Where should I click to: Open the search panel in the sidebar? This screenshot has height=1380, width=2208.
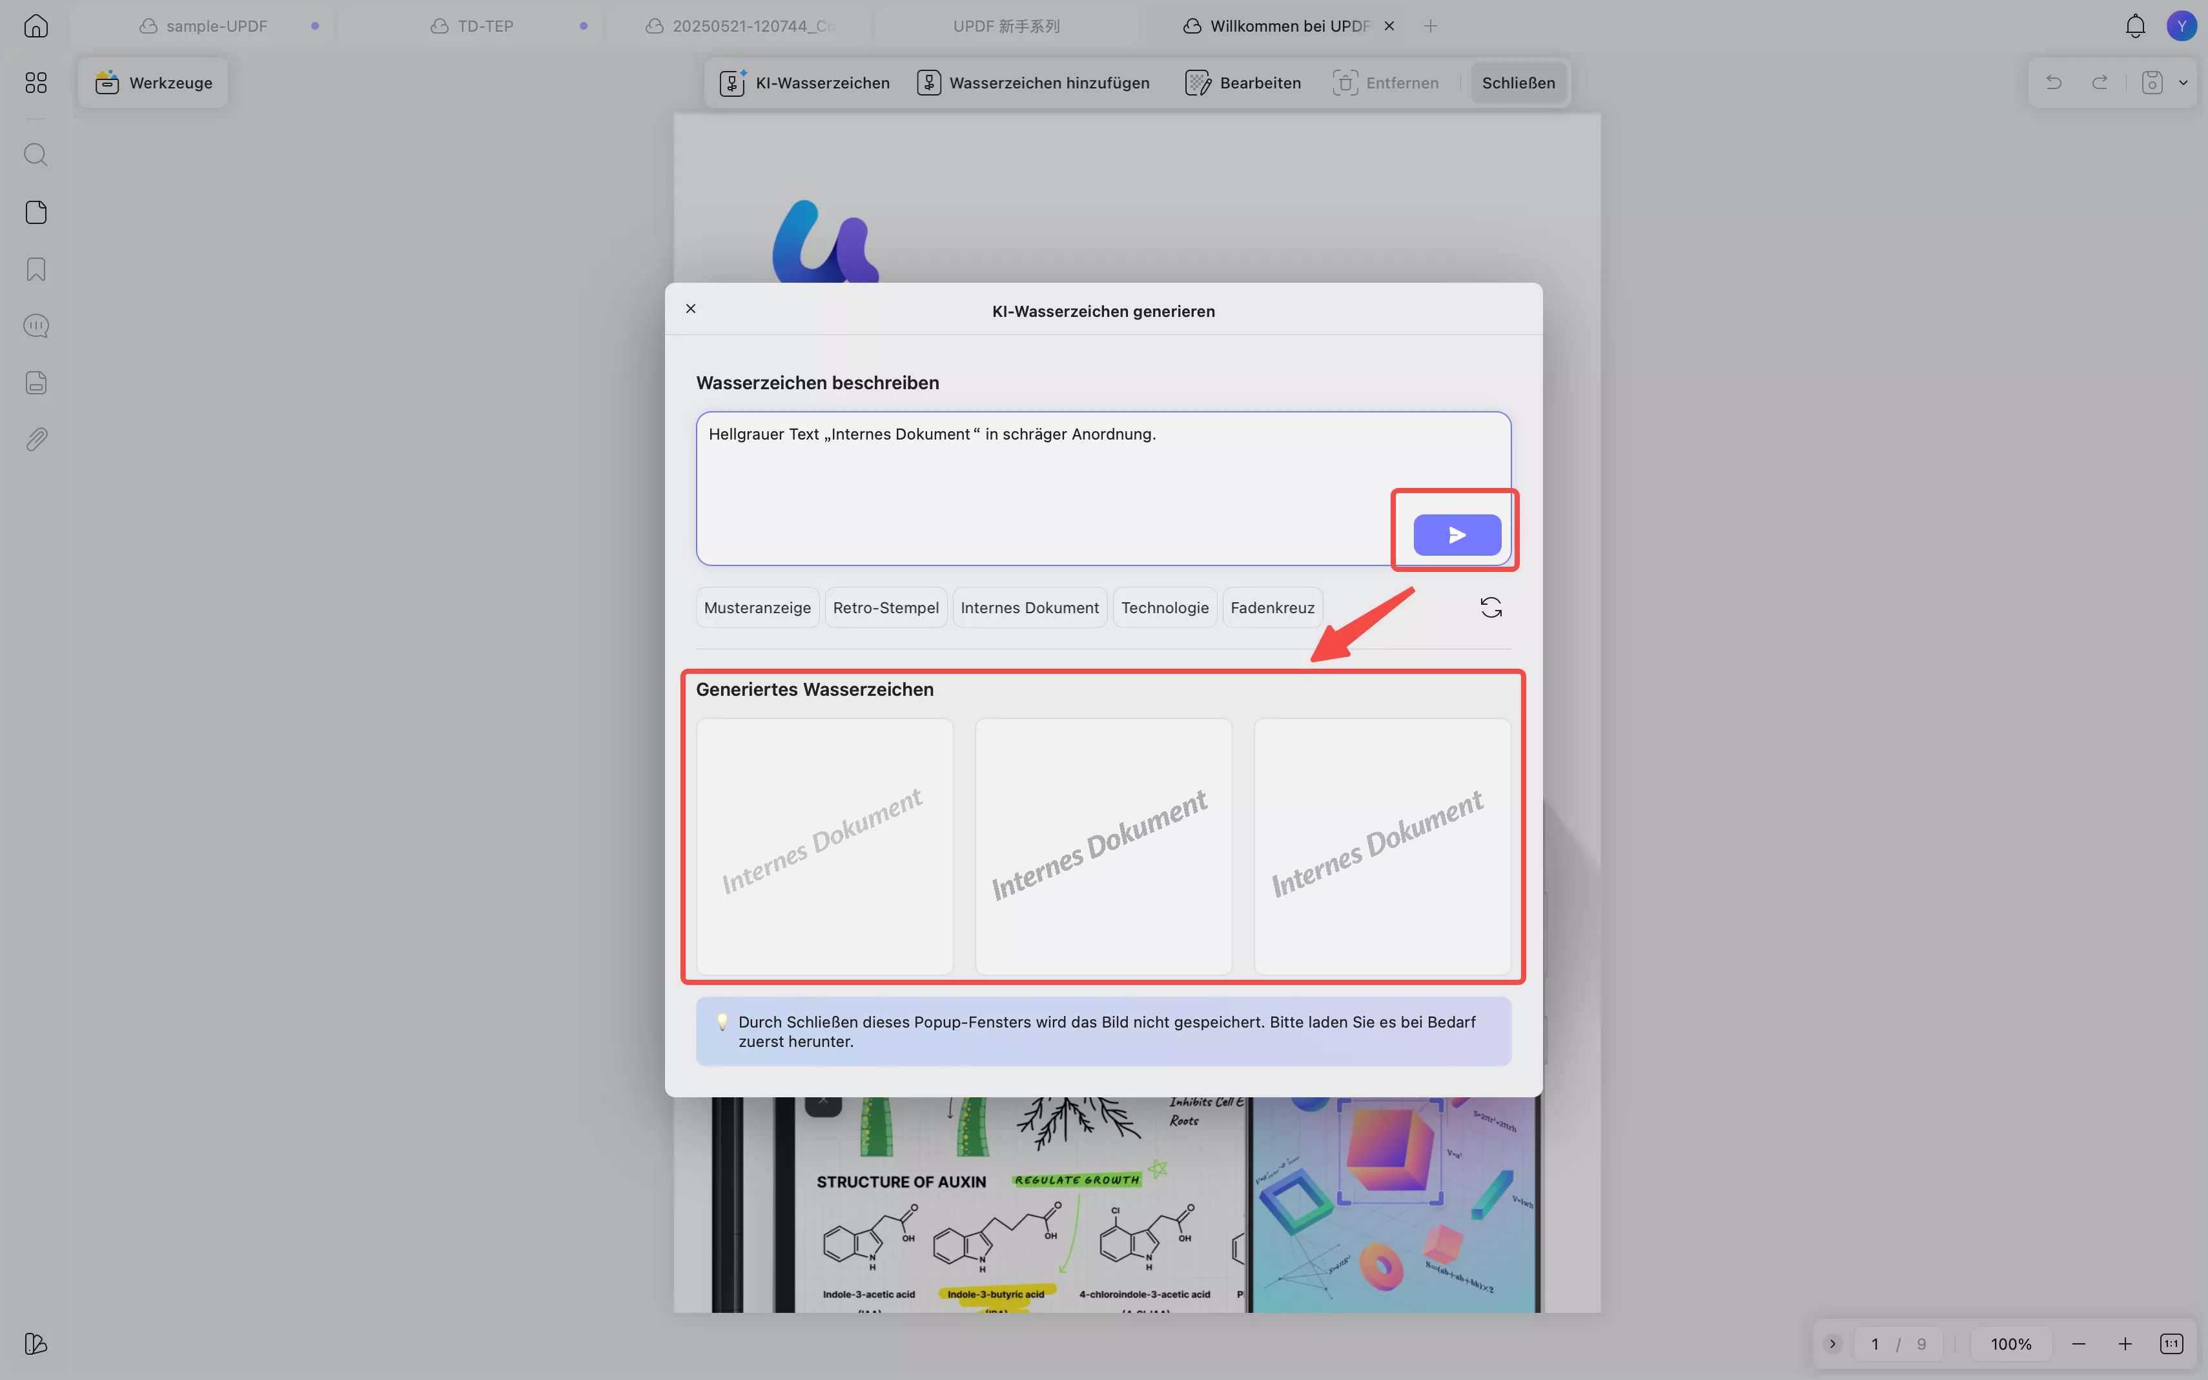pos(36,154)
